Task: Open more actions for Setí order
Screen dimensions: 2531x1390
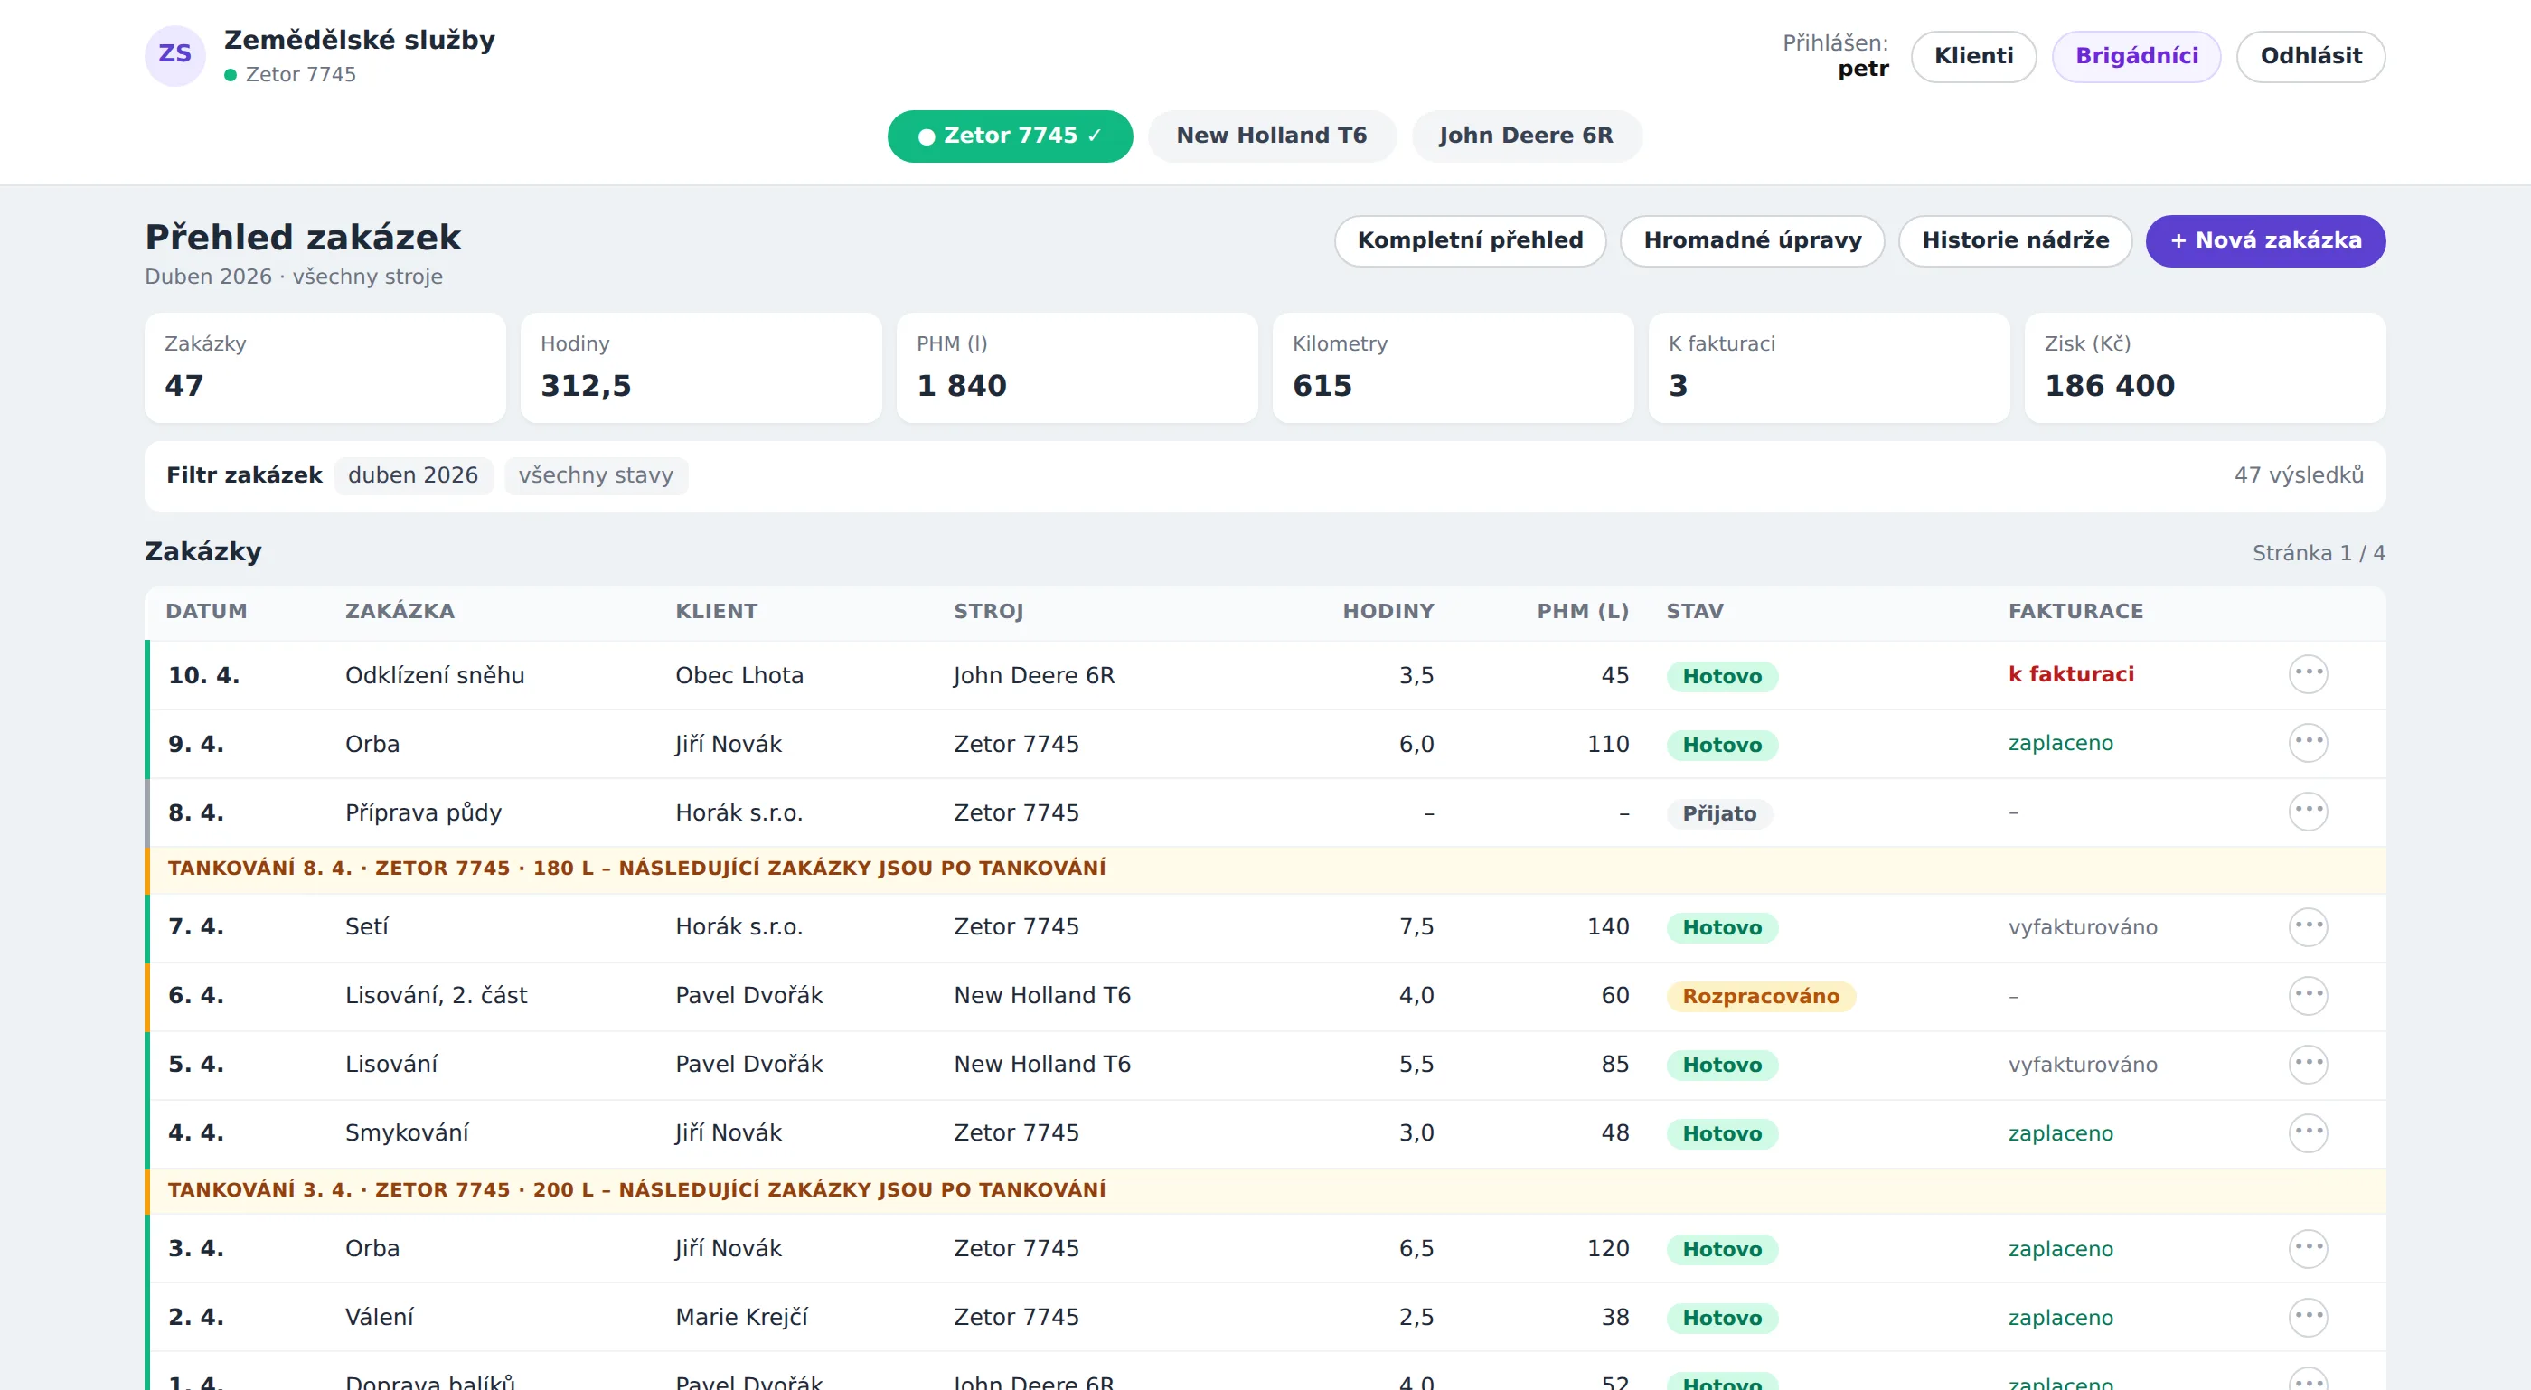Action: point(2308,926)
